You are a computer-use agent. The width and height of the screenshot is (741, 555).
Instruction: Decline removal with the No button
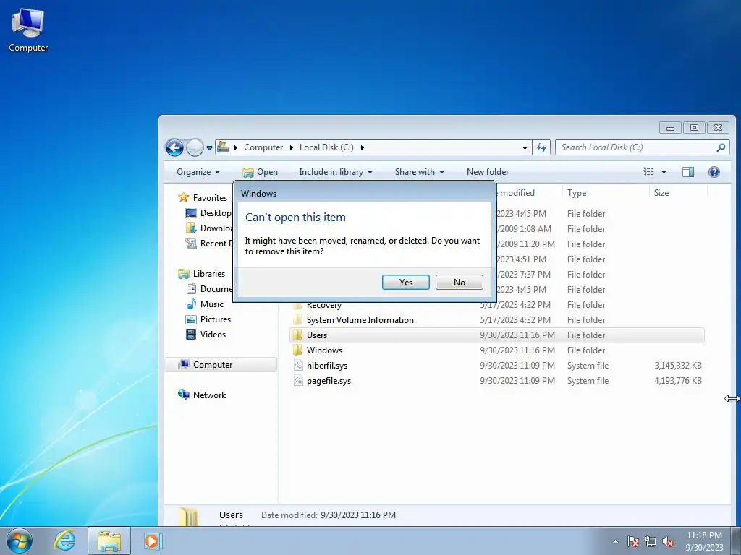459,283
